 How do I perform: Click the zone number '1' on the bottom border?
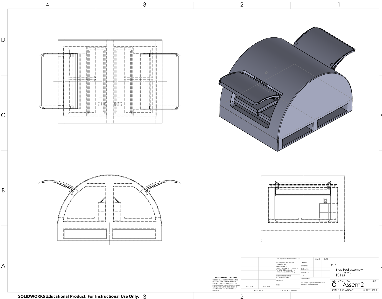339,297
